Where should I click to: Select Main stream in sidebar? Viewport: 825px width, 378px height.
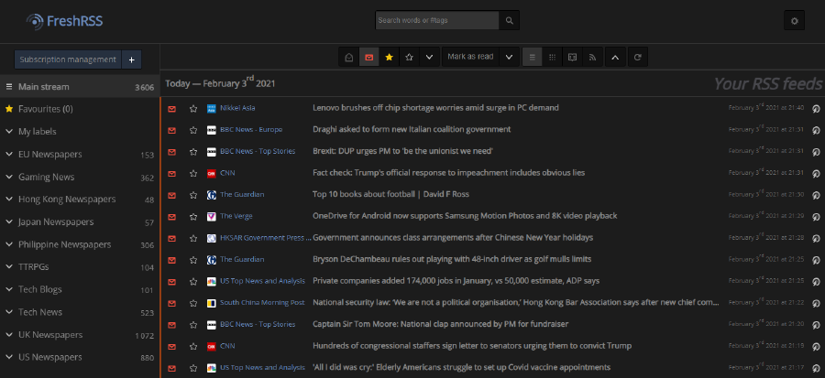click(x=80, y=87)
